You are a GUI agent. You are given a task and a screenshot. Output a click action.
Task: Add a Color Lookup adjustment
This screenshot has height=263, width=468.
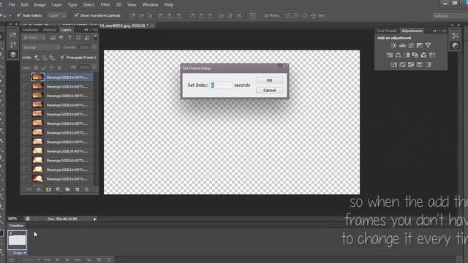pos(432,56)
